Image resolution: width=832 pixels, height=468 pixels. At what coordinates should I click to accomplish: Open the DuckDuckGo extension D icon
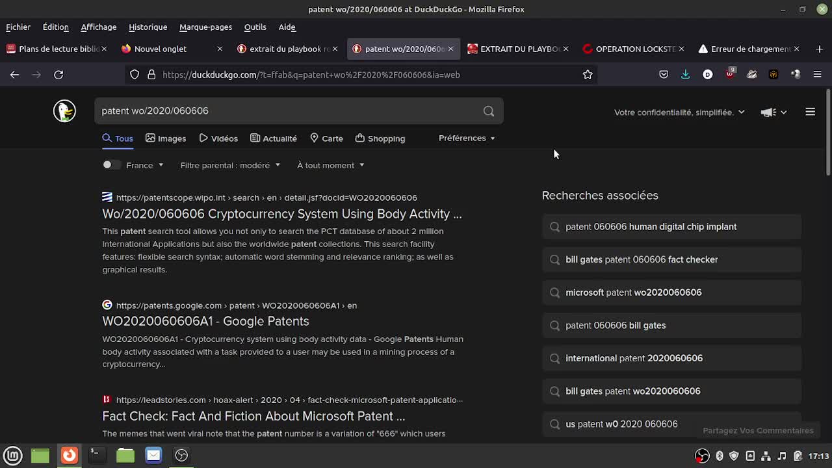707,75
